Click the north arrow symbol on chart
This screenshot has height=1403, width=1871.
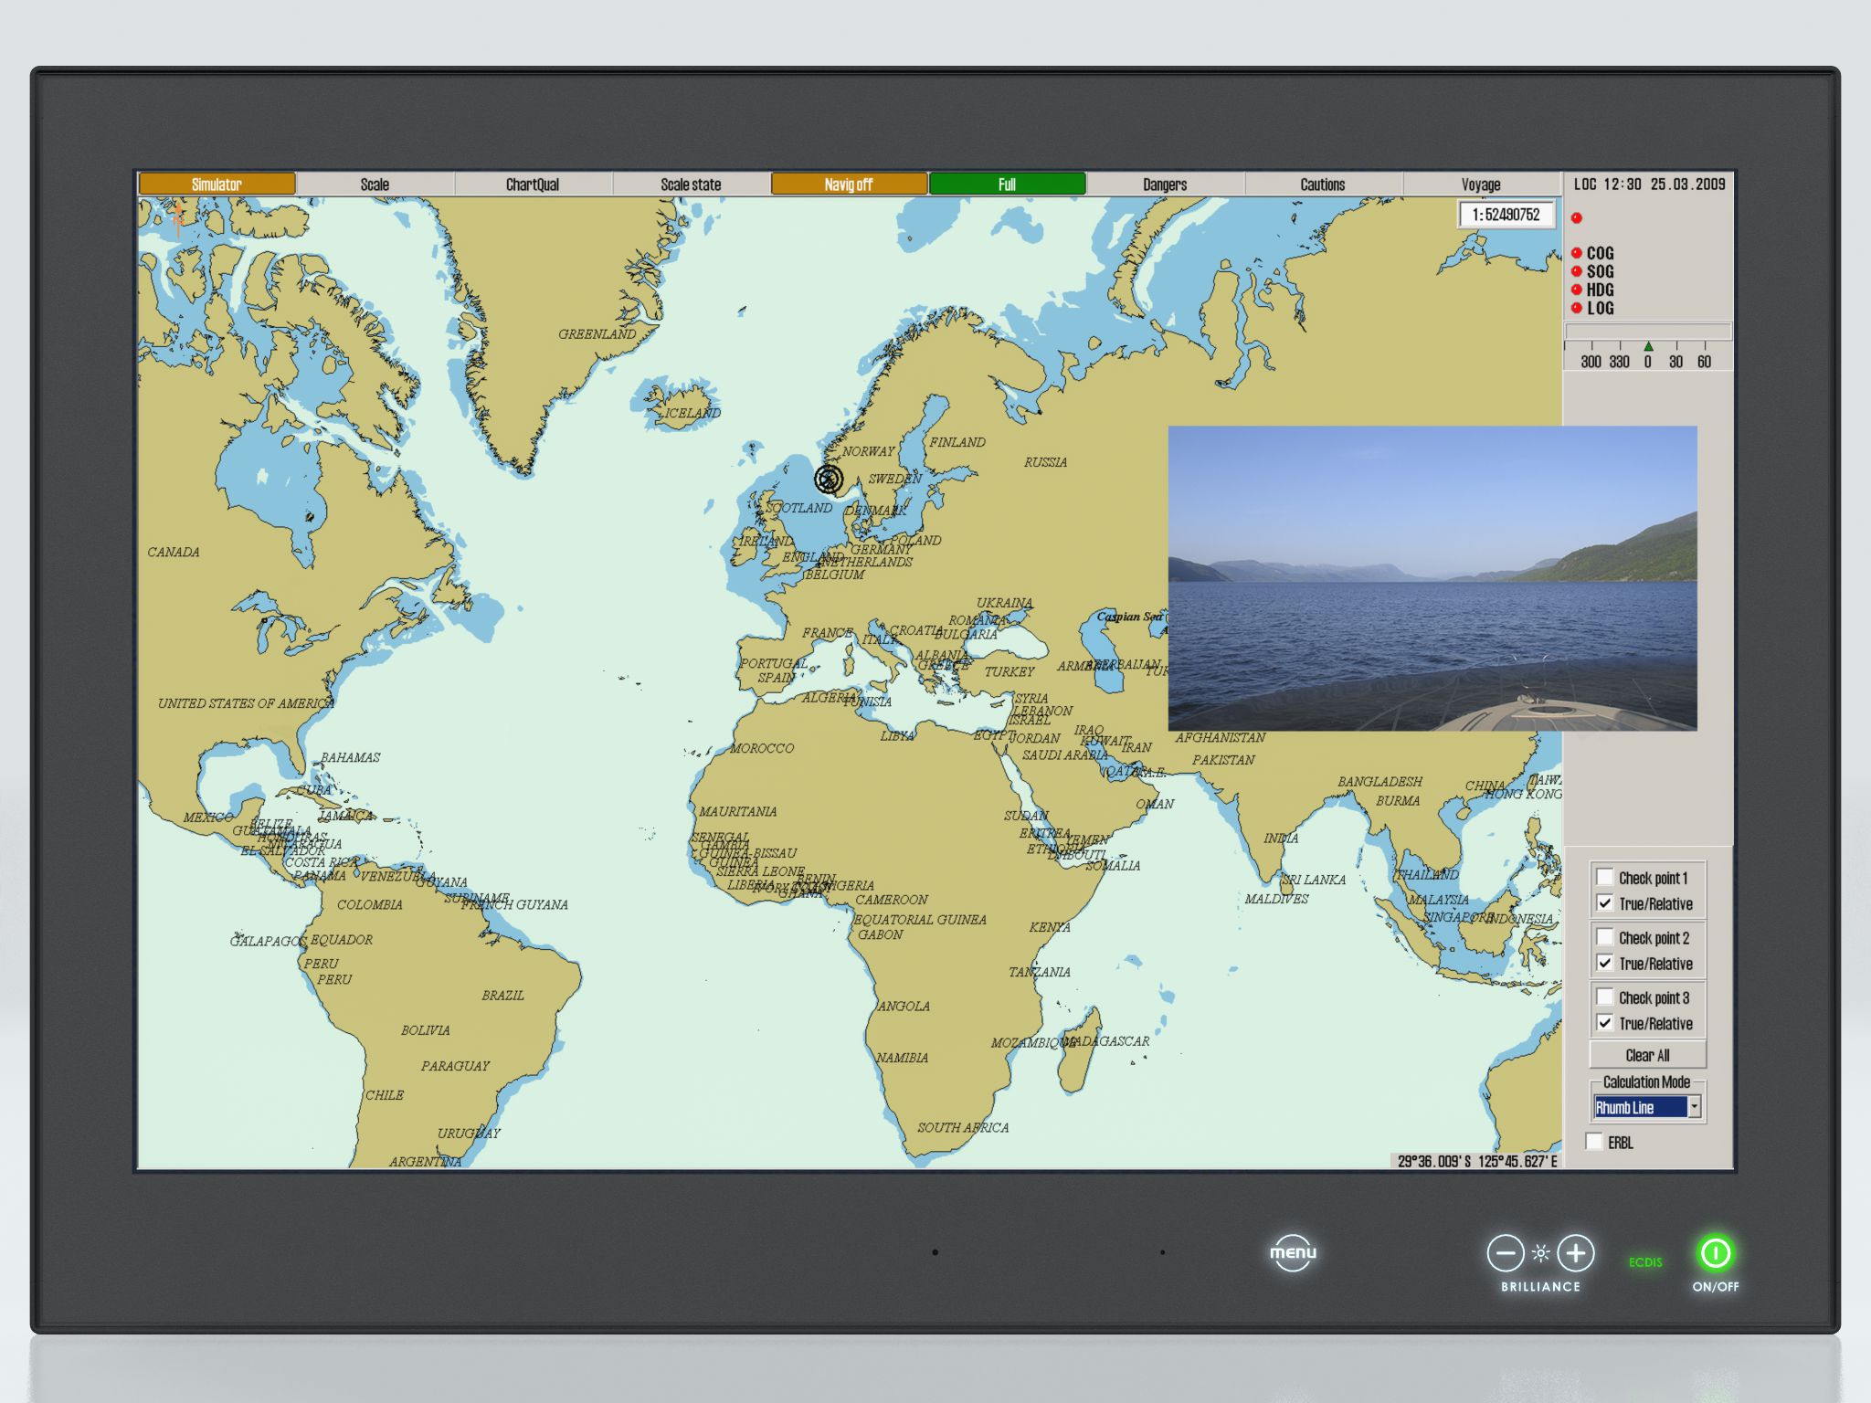pyautogui.click(x=178, y=220)
